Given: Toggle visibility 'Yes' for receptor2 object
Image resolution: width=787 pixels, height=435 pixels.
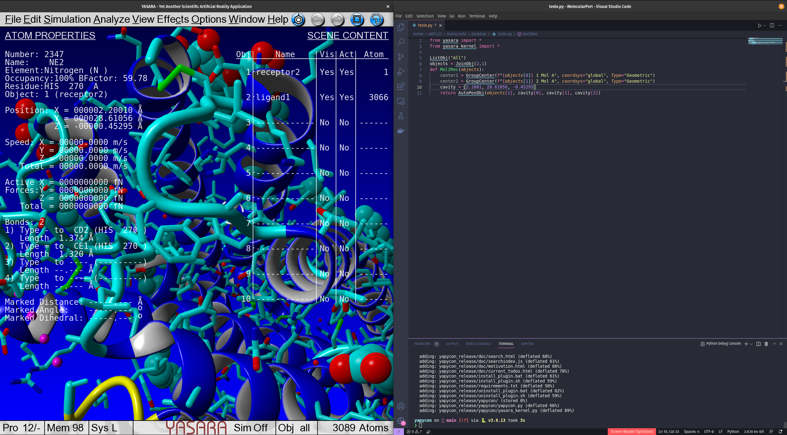Looking at the screenshot, I should [x=326, y=72].
